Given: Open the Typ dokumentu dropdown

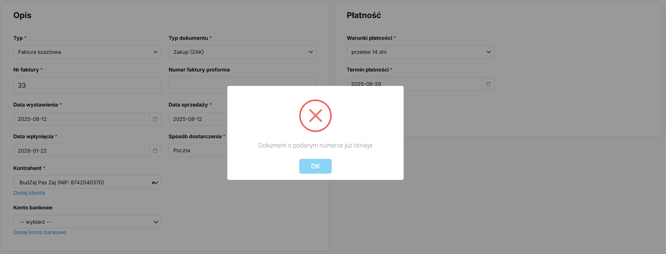Looking at the screenshot, I should (242, 52).
